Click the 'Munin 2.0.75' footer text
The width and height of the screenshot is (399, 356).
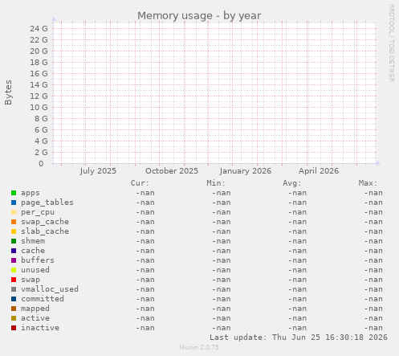tap(199, 347)
